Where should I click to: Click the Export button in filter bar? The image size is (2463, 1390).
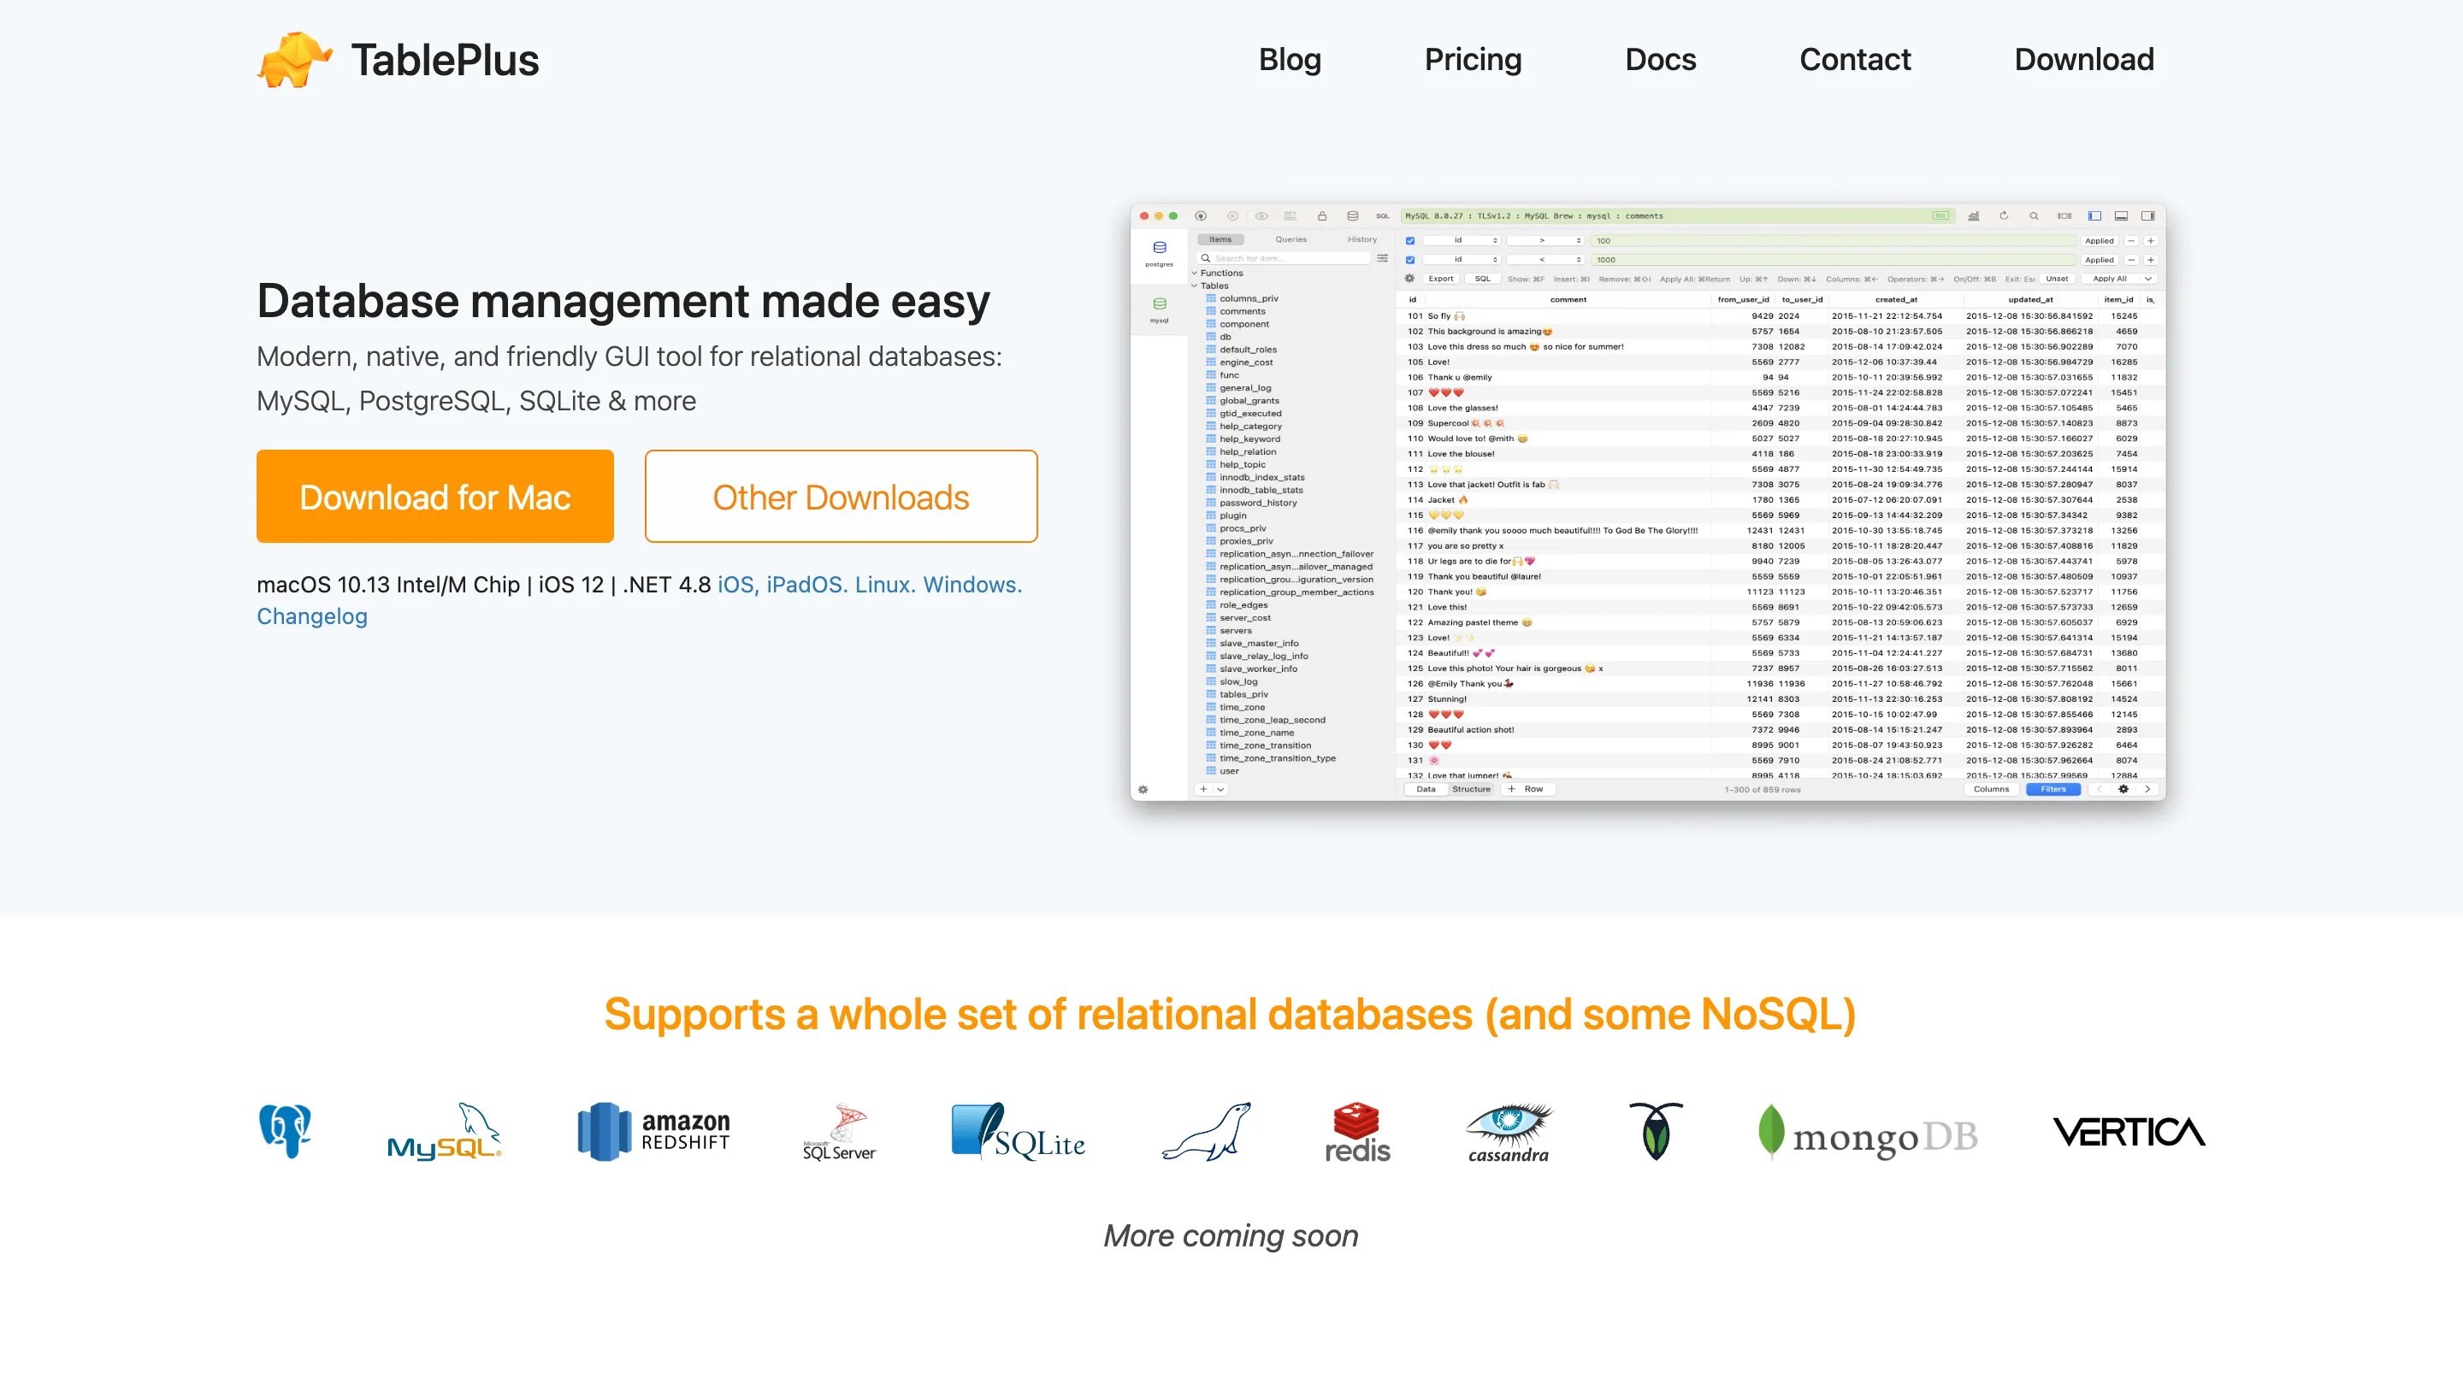pos(1441,280)
